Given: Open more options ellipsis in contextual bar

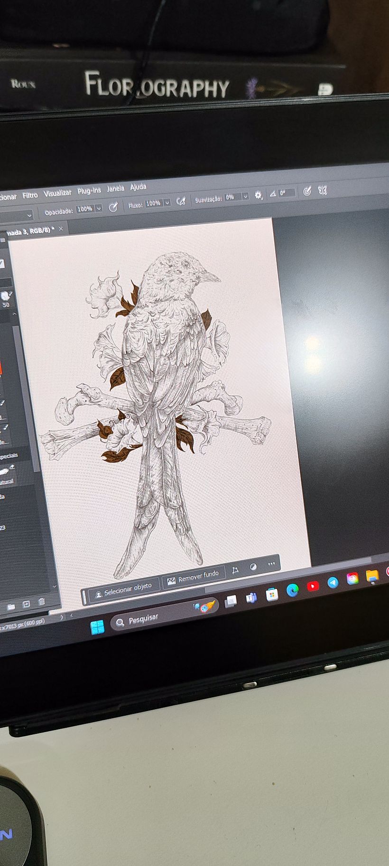Looking at the screenshot, I should [271, 564].
